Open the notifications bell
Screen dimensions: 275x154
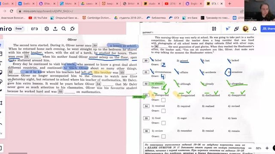click(254, 29)
